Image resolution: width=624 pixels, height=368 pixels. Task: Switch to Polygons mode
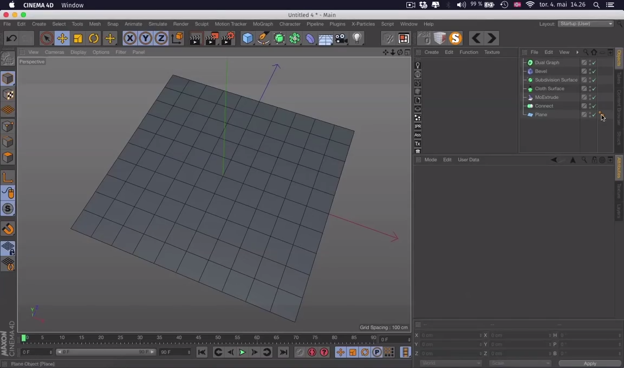click(8, 158)
